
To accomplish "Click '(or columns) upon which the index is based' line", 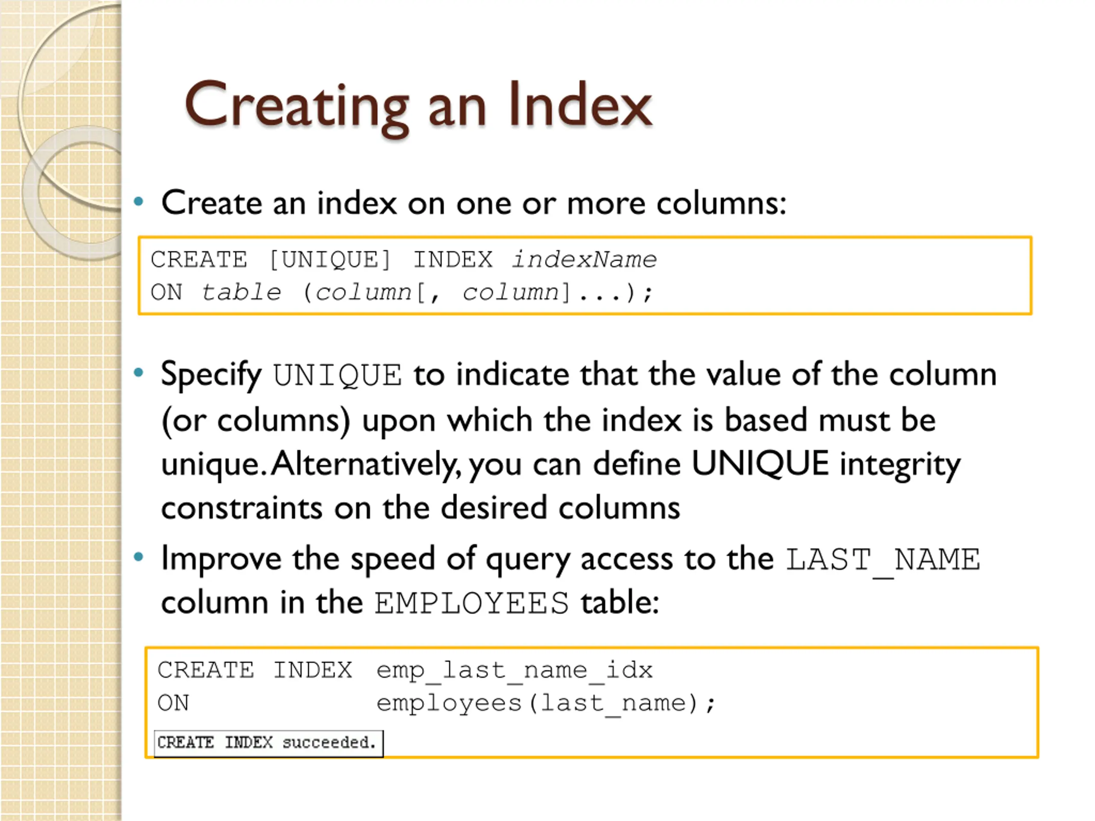I will coord(548,421).
